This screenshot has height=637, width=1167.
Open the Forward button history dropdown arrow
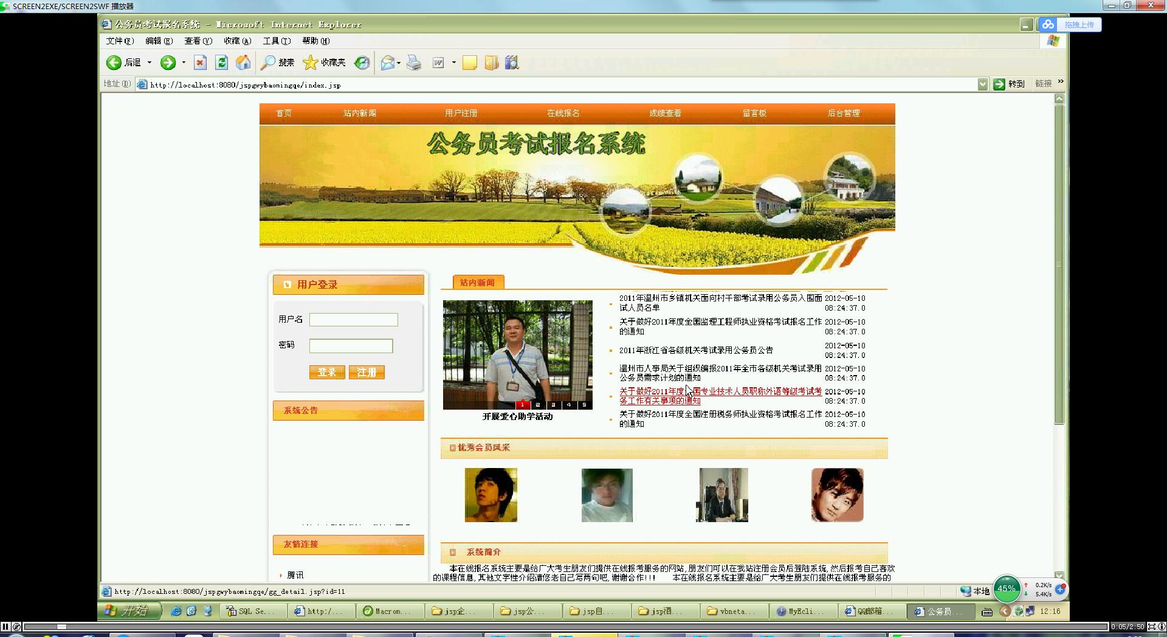(184, 63)
